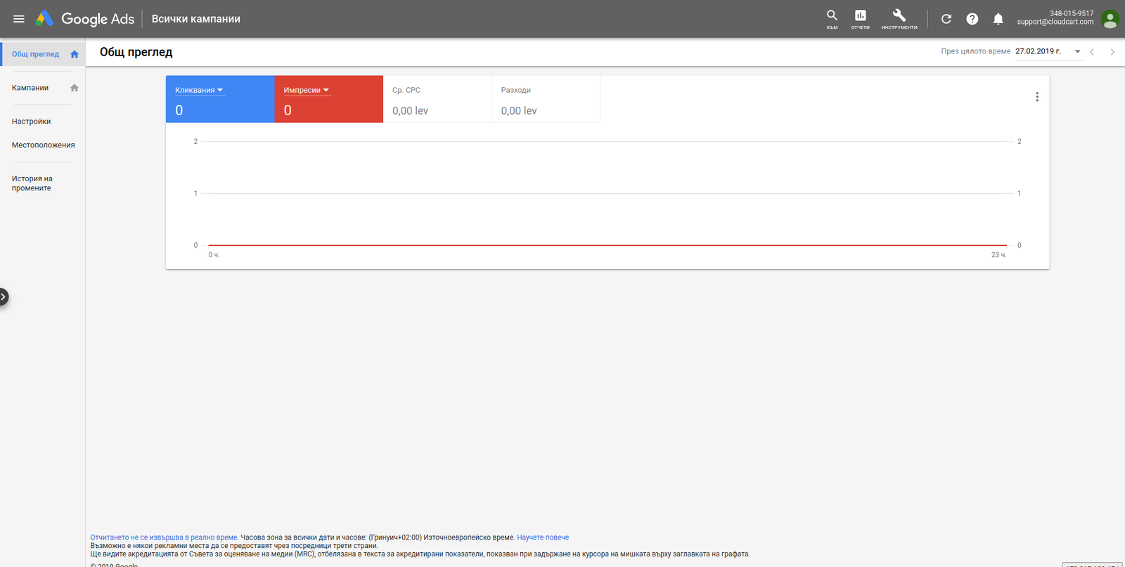The height and width of the screenshot is (567, 1125).
Task: Open the Импресии metric dropdown
Action: (x=307, y=90)
